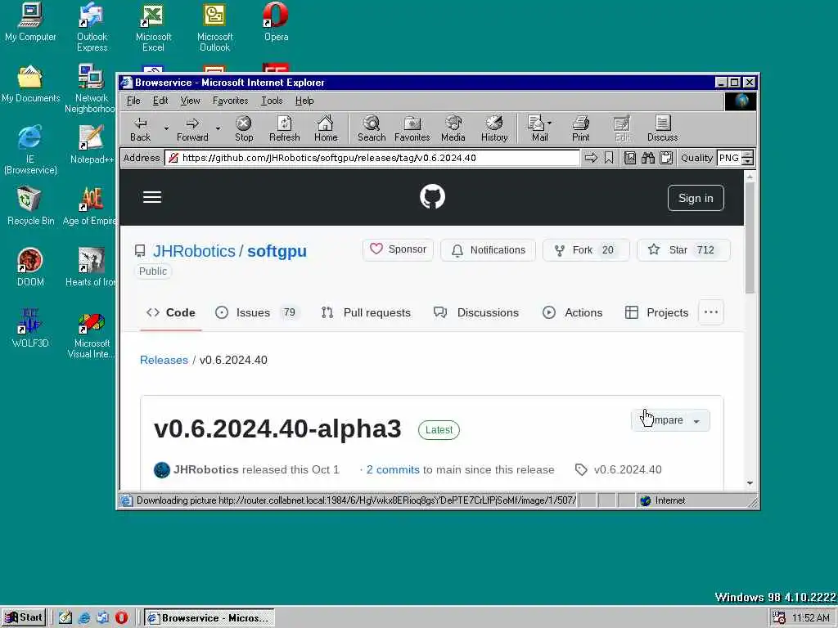Select the My Computer desktop icon
The image size is (838, 628).
click(30, 22)
